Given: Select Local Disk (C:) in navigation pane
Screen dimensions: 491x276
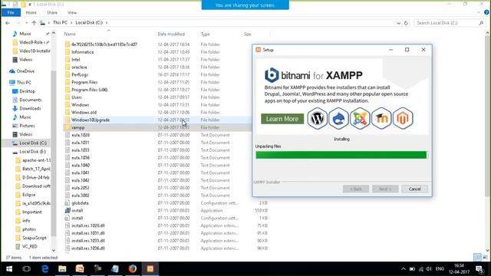Looking at the screenshot, I should pos(32,143).
